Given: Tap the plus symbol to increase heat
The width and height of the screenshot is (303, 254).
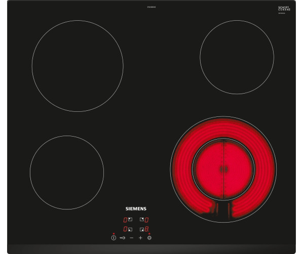Looking at the screenshot, I should [x=140, y=238].
